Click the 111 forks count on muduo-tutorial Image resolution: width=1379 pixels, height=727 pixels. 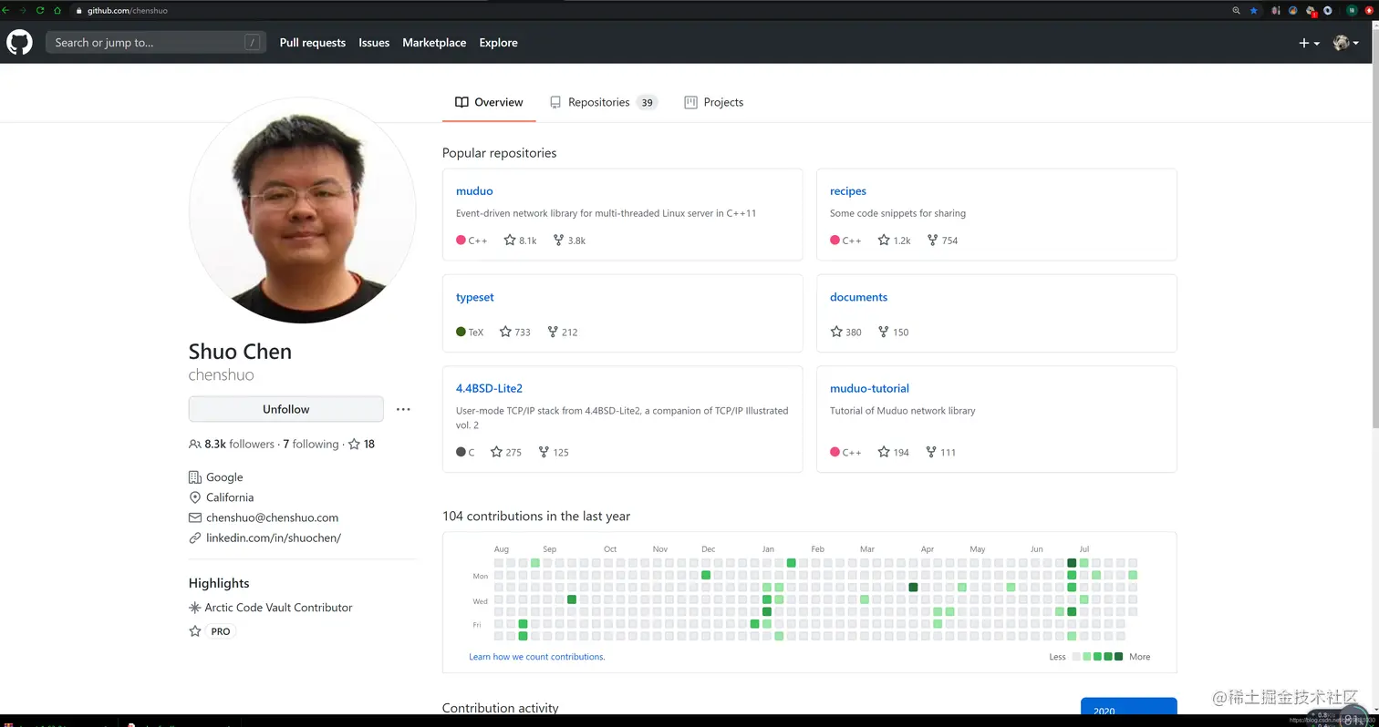point(941,452)
